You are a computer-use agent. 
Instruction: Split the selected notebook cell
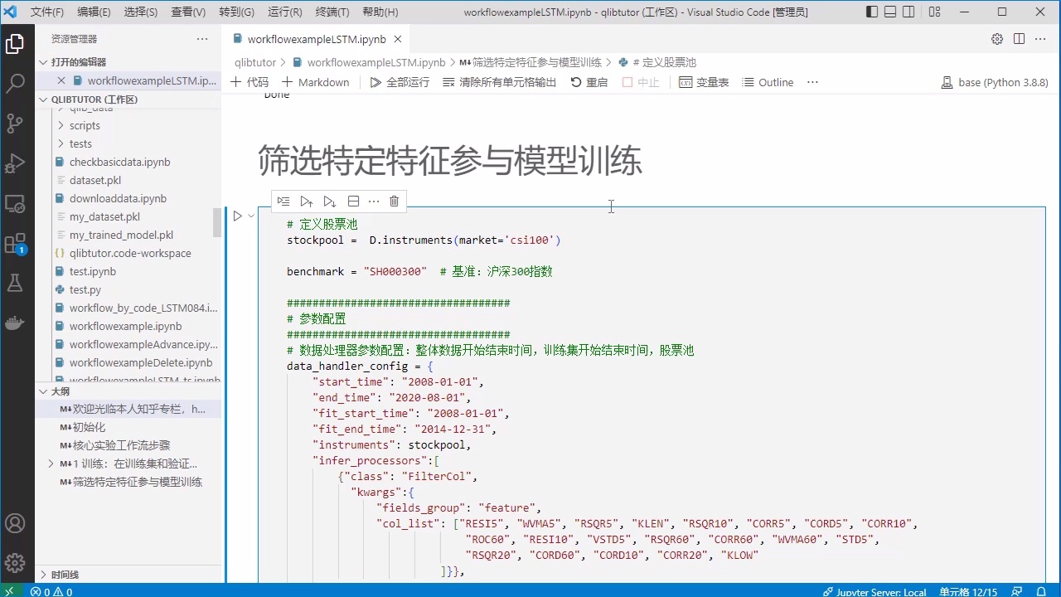pos(353,201)
